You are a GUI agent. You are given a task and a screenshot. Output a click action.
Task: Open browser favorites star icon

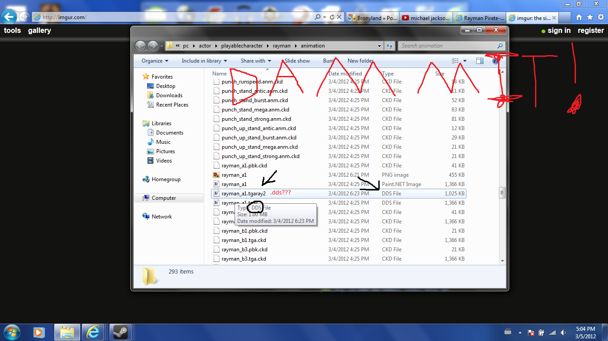click(x=590, y=17)
